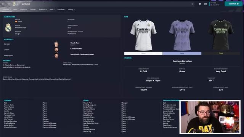Screen dimensions: 244x137
Task: Open the Staff menu dropdown
Action: click(52, 10)
